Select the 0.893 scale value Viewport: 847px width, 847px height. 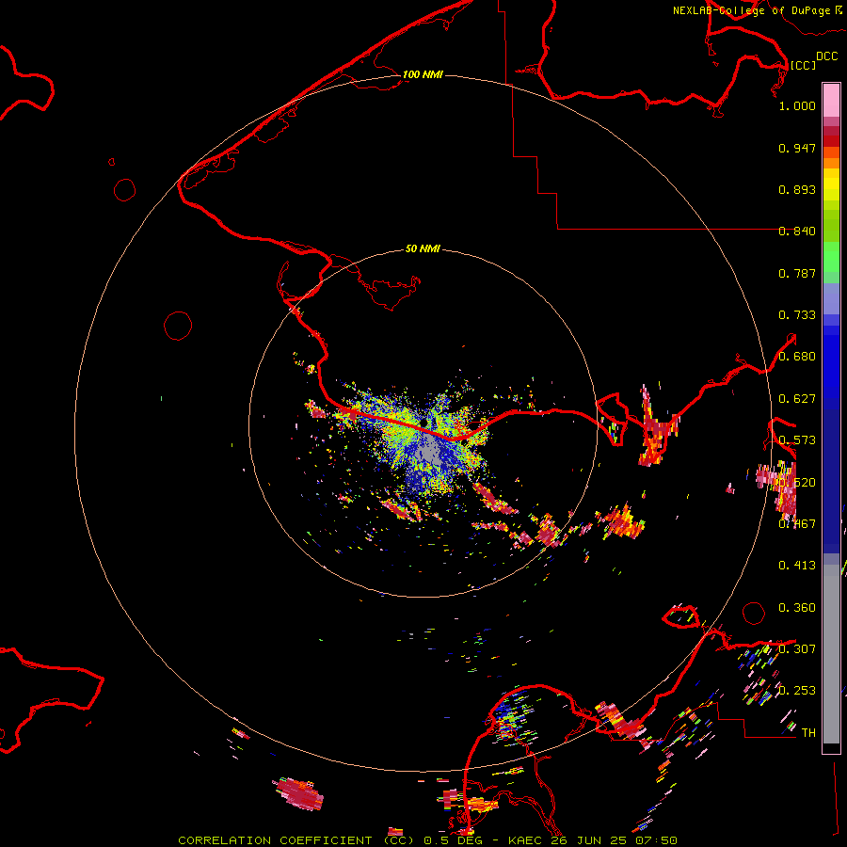point(797,189)
